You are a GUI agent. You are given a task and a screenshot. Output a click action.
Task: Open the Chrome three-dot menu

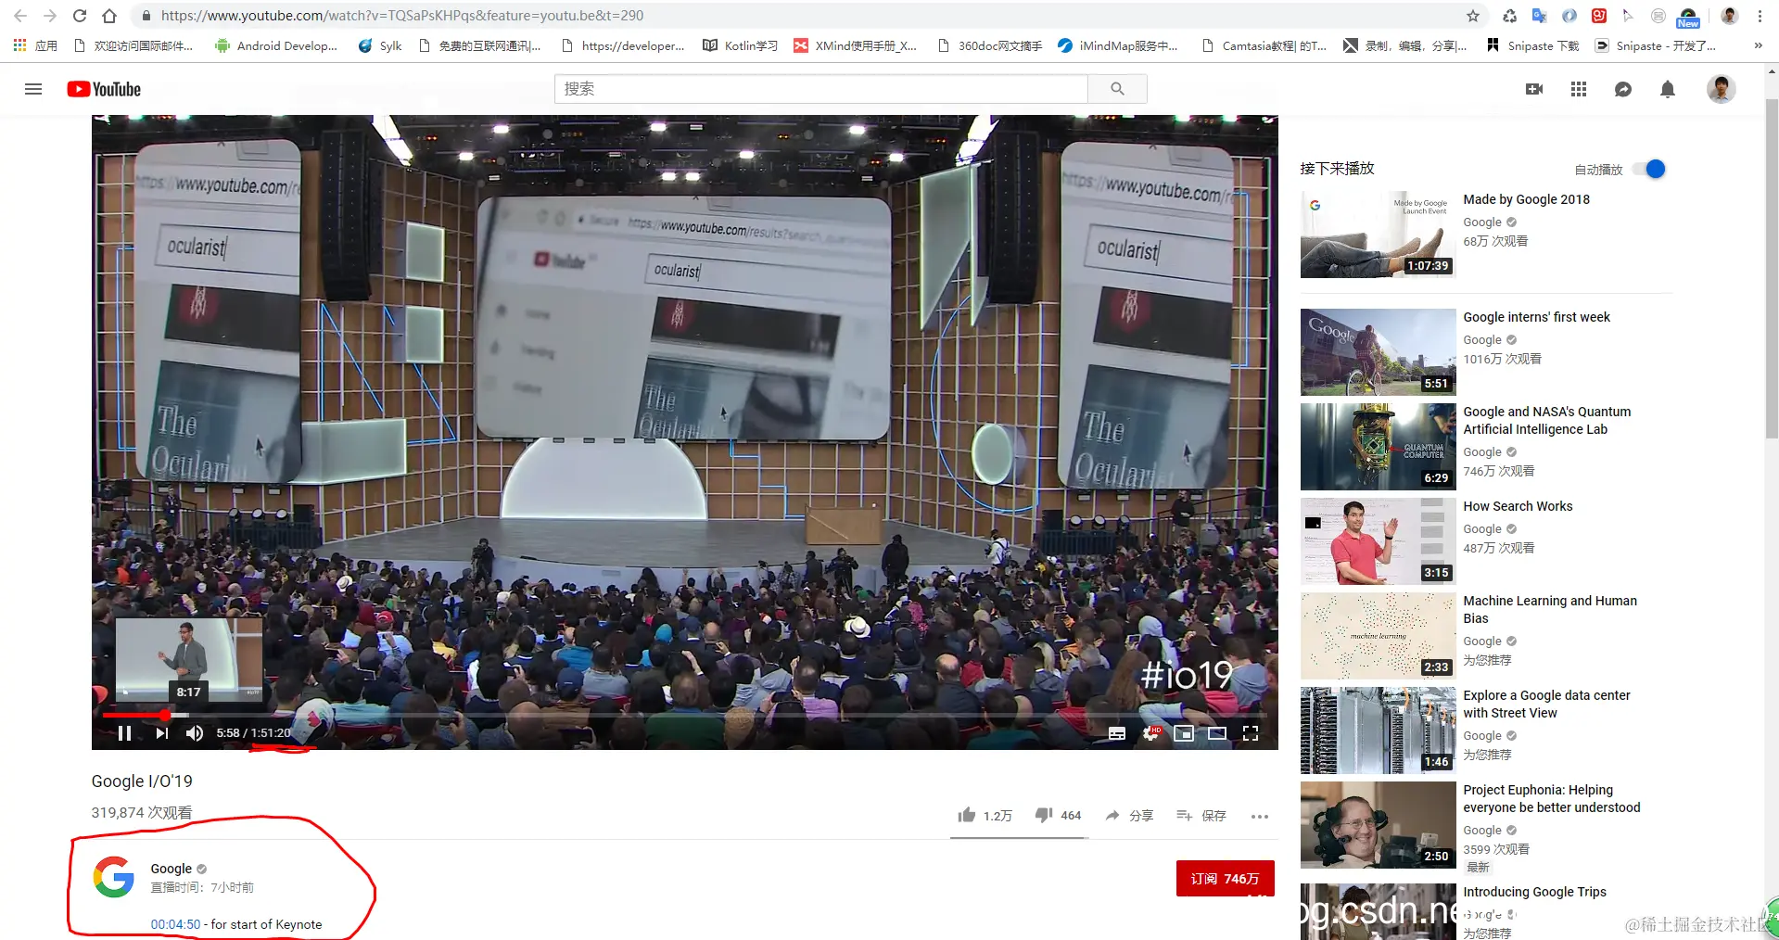point(1760,16)
